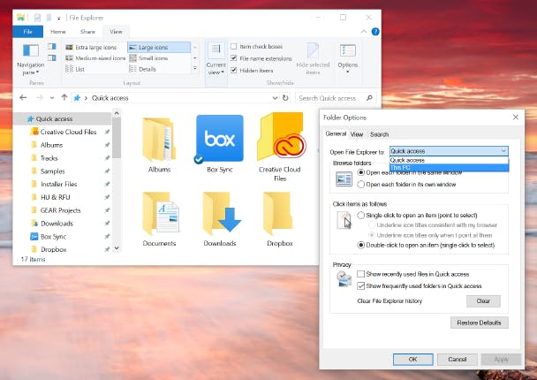Image resolution: width=537 pixels, height=380 pixels.
Task: Select the Downloads folder thumbnail
Action: click(x=220, y=214)
